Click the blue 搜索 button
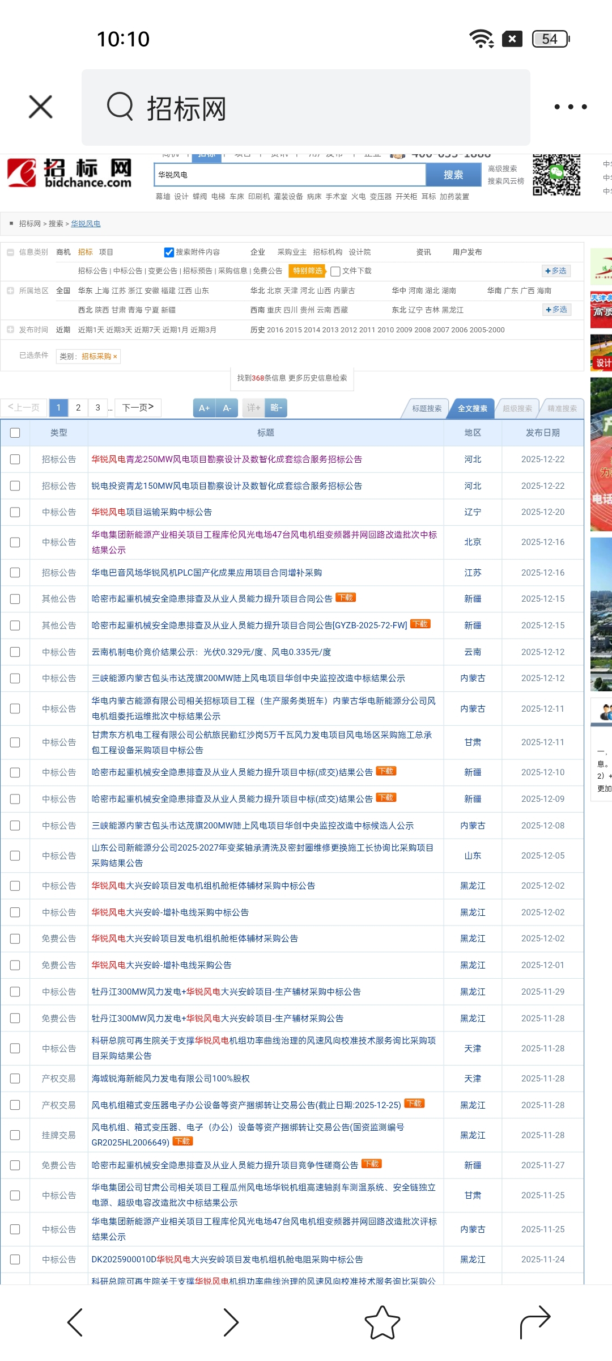 [453, 175]
